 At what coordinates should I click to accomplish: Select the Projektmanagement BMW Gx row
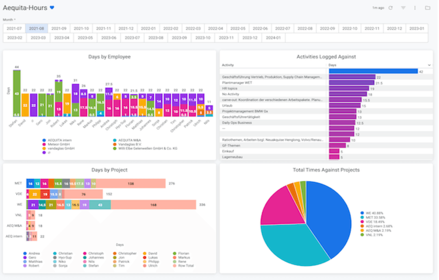click(x=326, y=111)
